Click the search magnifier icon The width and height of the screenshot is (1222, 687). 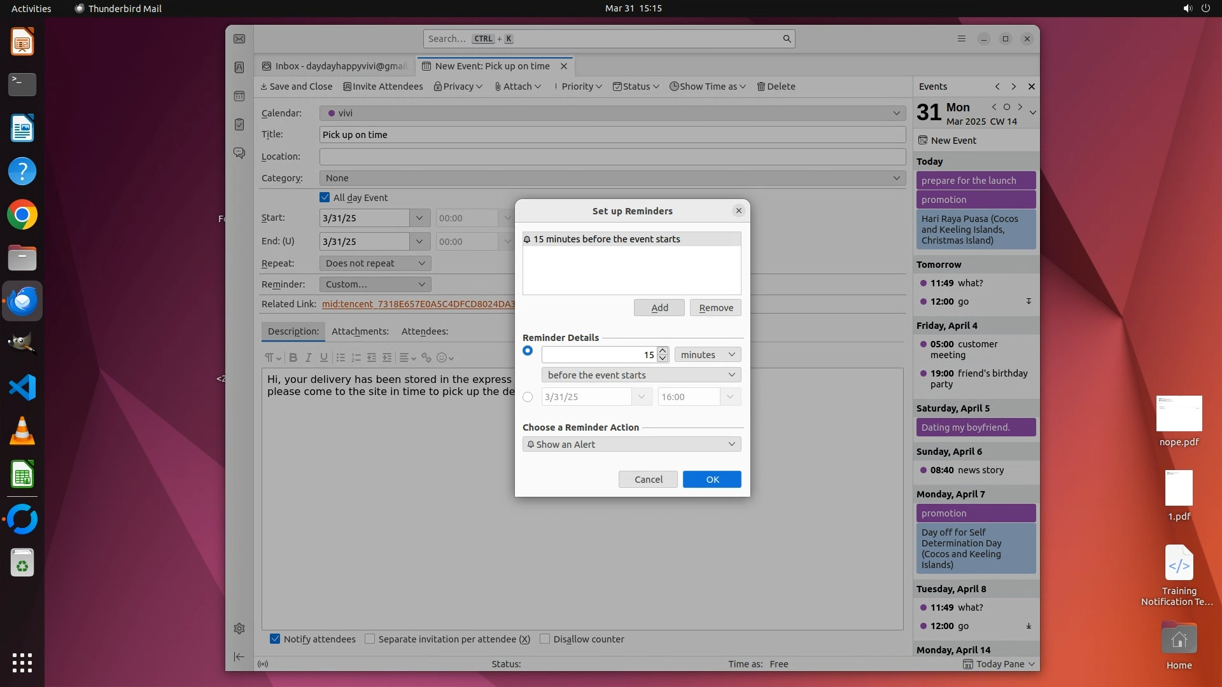[787, 39]
